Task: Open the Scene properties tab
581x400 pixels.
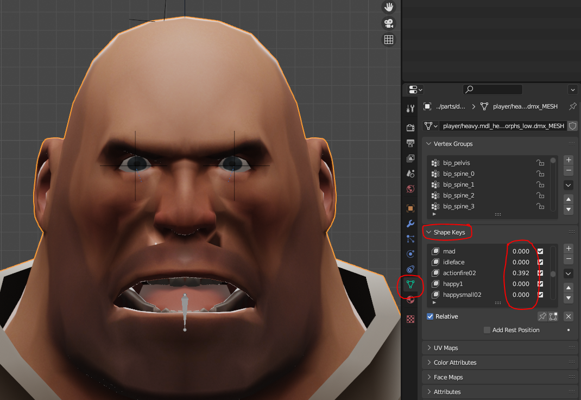Action: (410, 173)
